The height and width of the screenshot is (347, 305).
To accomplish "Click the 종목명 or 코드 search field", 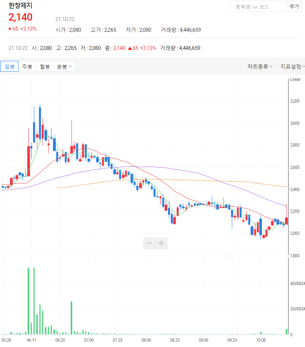I will pos(258,7).
